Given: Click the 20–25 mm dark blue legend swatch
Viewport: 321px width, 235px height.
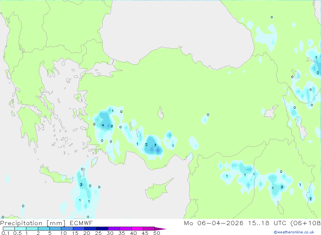Looking at the screenshot, I should pos(91,229).
